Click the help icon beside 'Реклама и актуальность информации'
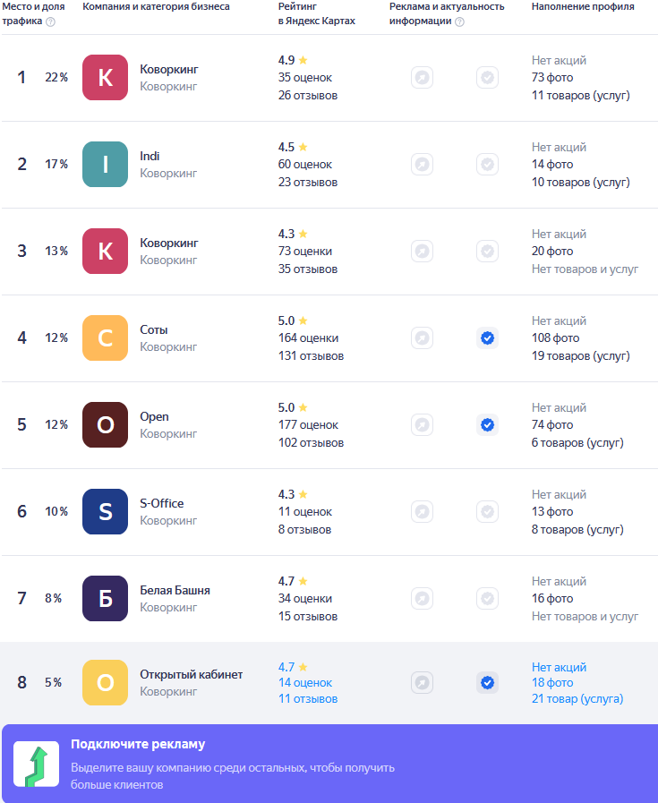 click(x=460, y=21)
